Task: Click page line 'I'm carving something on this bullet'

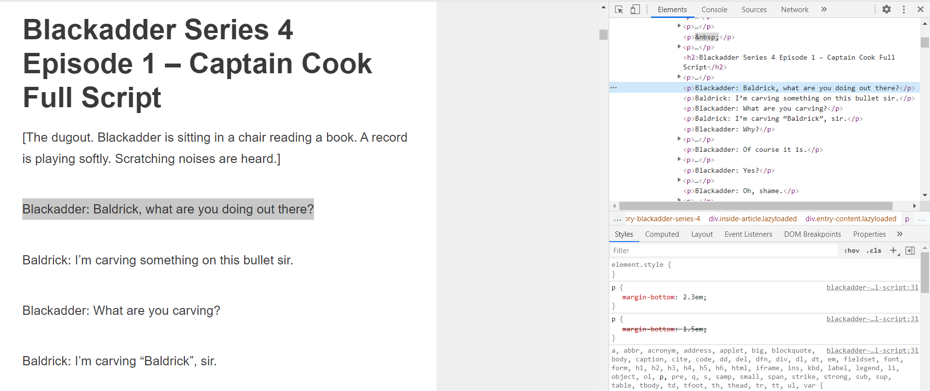Action: (158, 260)
